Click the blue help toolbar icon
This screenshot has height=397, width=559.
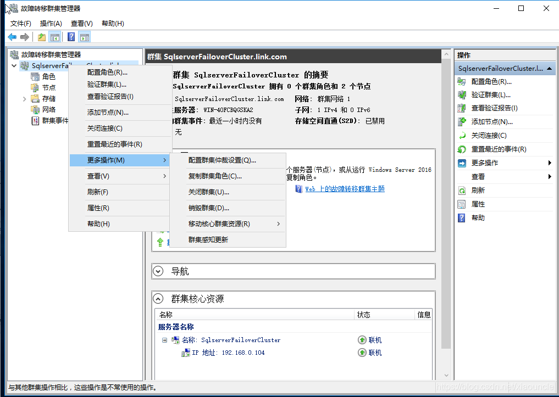click(x=71, y=37)
